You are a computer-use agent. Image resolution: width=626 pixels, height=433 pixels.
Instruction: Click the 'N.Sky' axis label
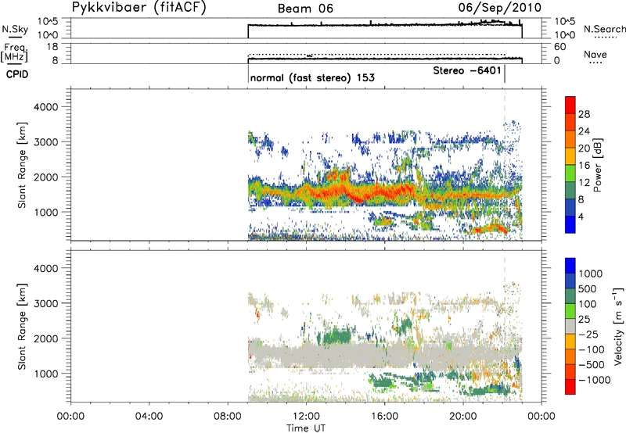(x=15, y=29)
